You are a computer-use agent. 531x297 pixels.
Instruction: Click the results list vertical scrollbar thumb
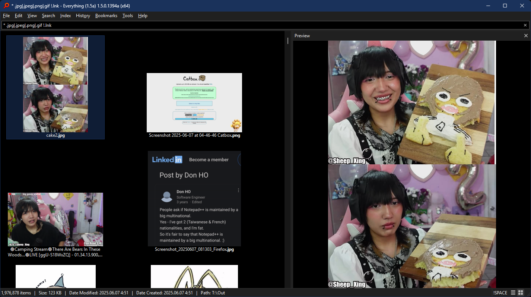coord(287,40)
